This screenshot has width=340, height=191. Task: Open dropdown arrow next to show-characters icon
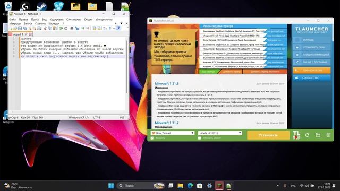(114, 28)
